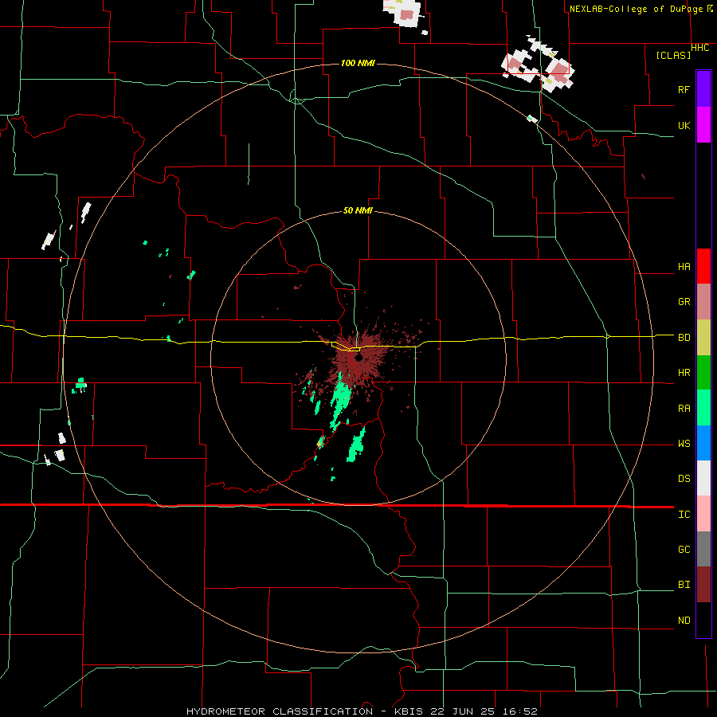Click the UK magenta legend swatch
The image size is (717, 717).
click(x=703, y=125)
